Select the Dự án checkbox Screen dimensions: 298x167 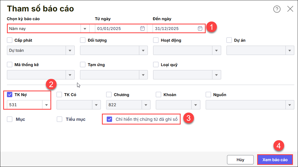[x=229, y=40]
